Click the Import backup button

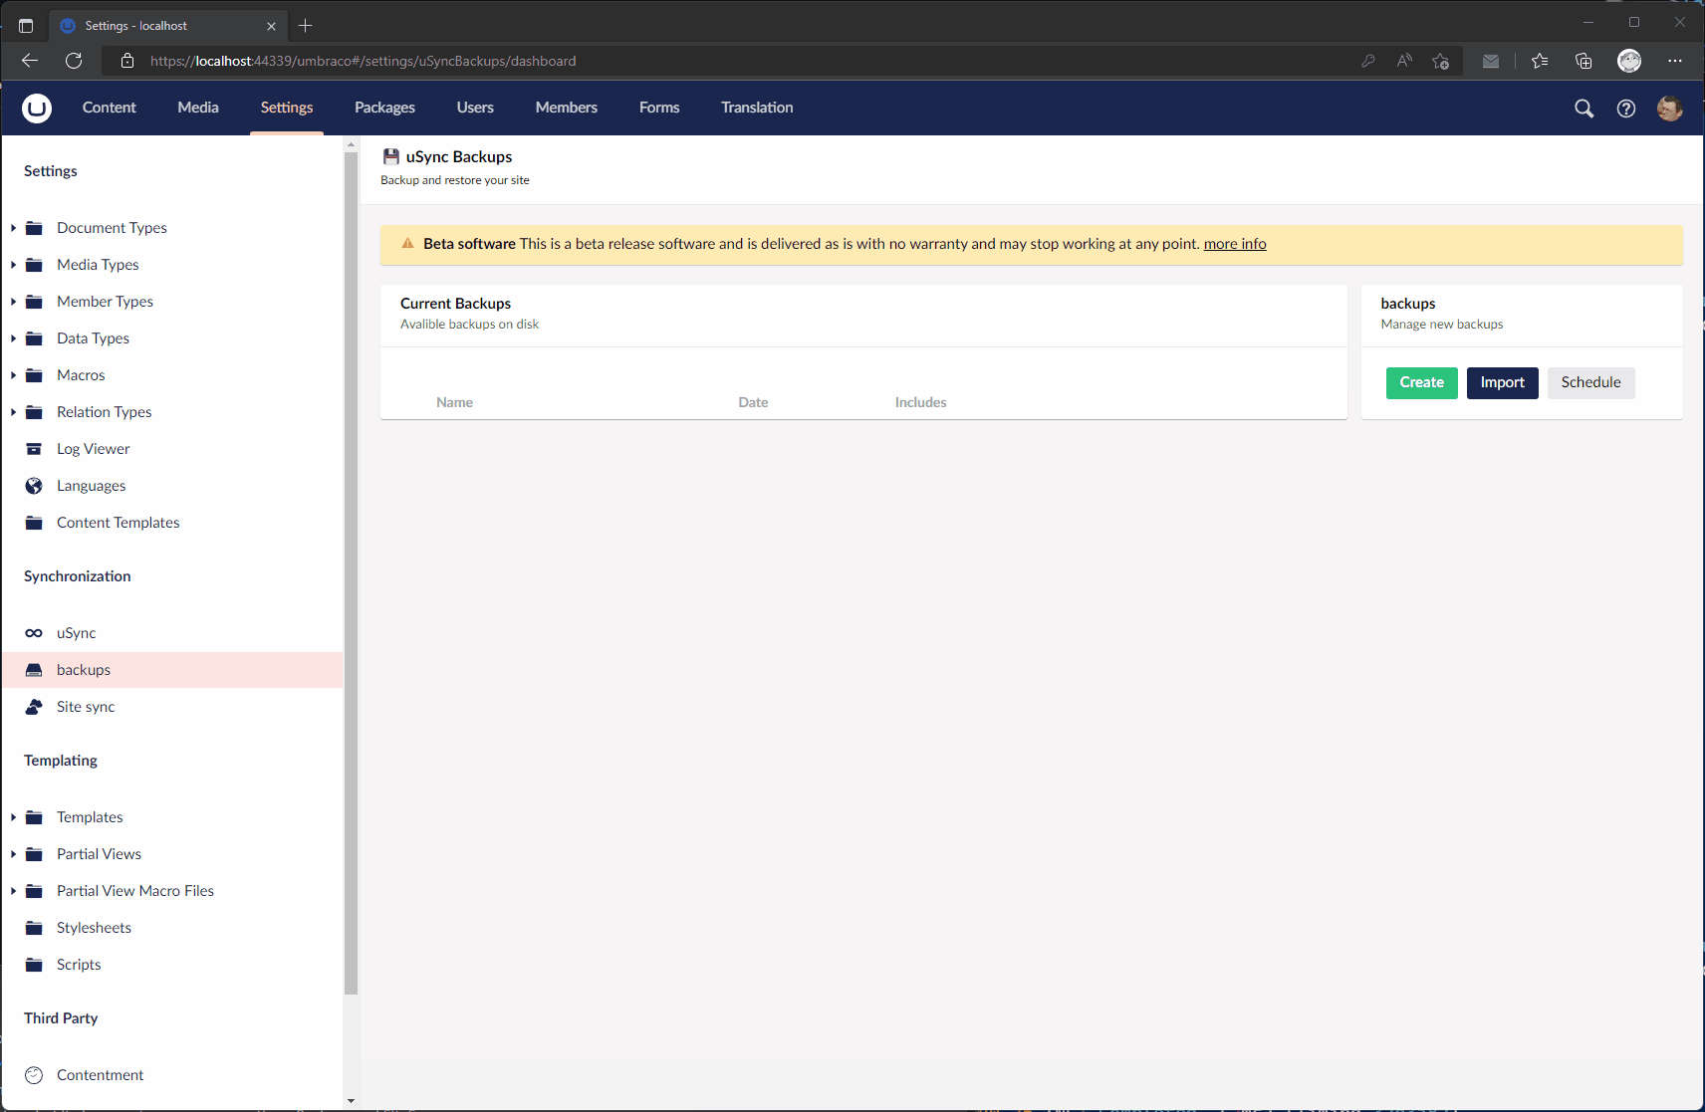pos(1502,383)
